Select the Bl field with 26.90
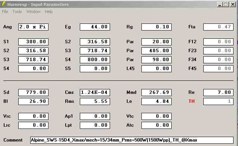This screenshot has width=238, height=146. coord(34,101)
